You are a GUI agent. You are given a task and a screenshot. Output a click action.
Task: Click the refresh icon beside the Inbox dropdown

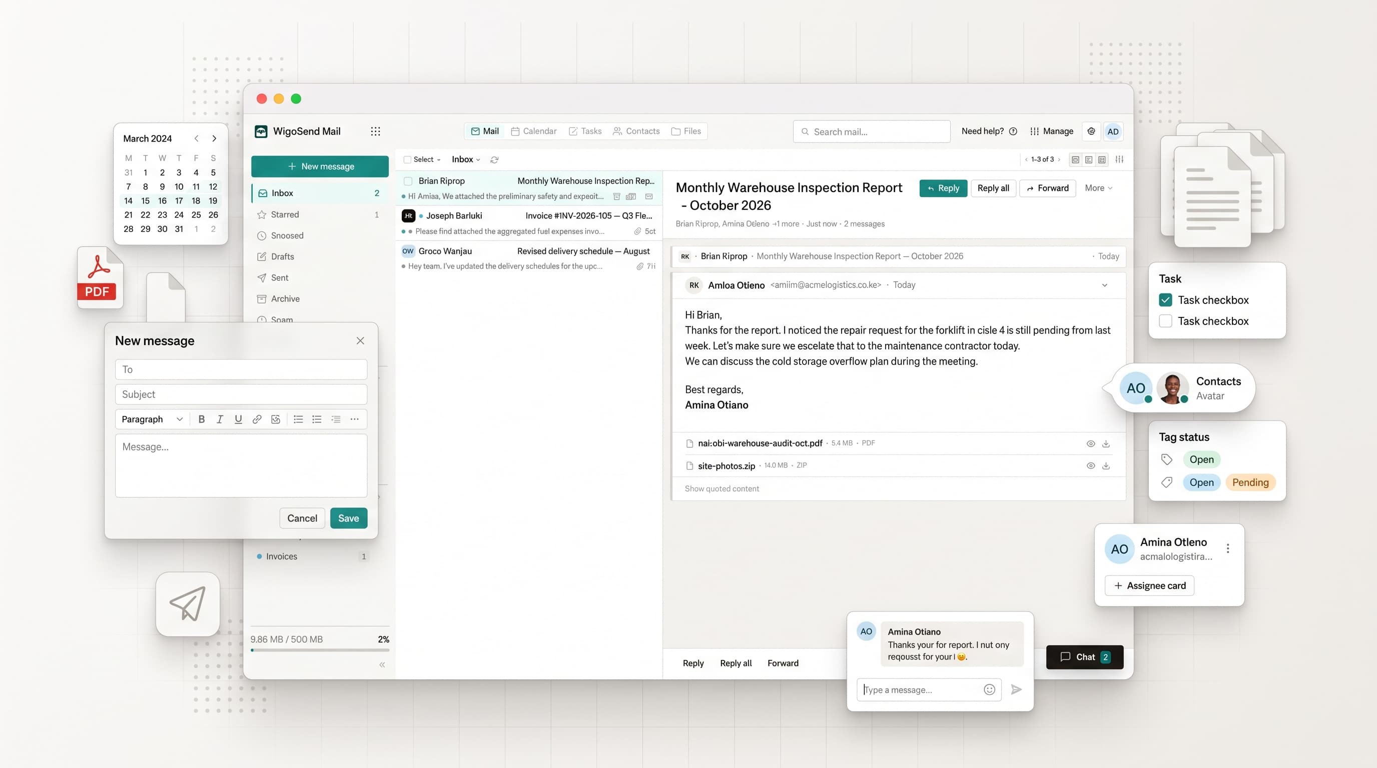494,159
